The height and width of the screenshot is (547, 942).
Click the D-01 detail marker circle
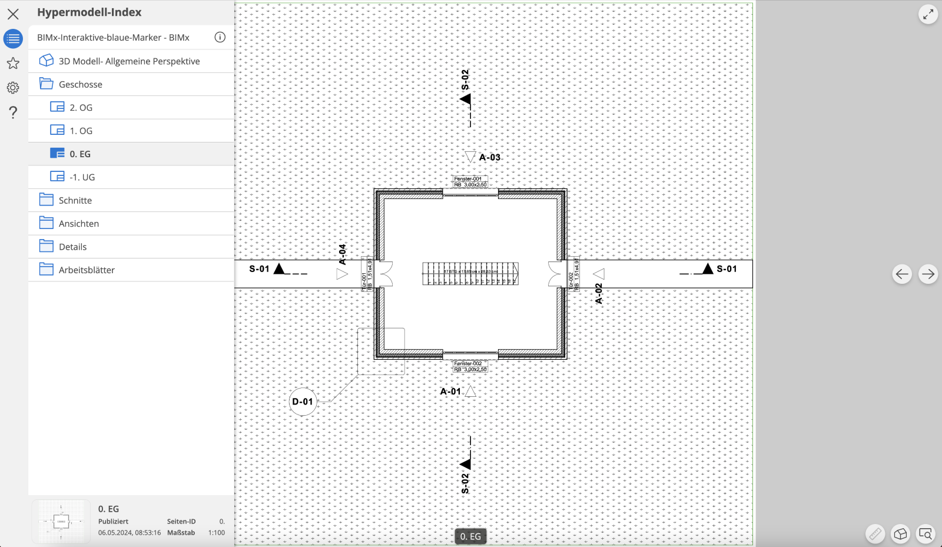pos(303,402)
